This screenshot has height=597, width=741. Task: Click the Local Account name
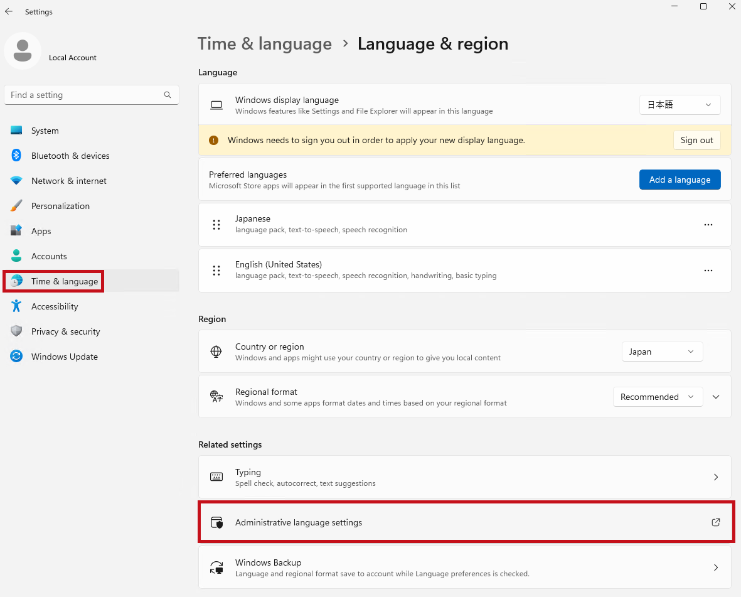tap(73, 58)
